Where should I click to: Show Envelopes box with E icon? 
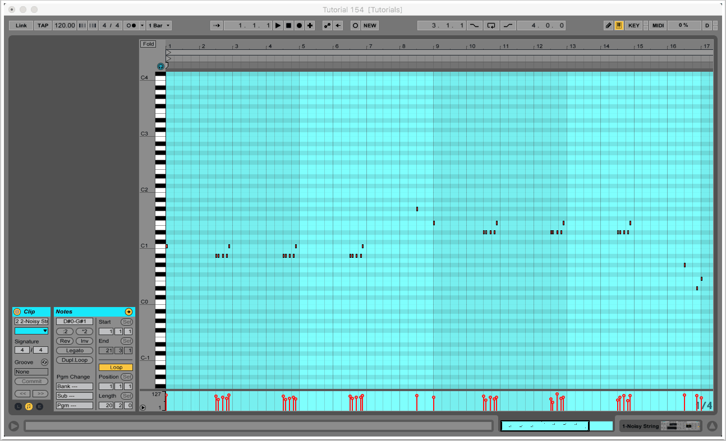click(x=39, y=406)
